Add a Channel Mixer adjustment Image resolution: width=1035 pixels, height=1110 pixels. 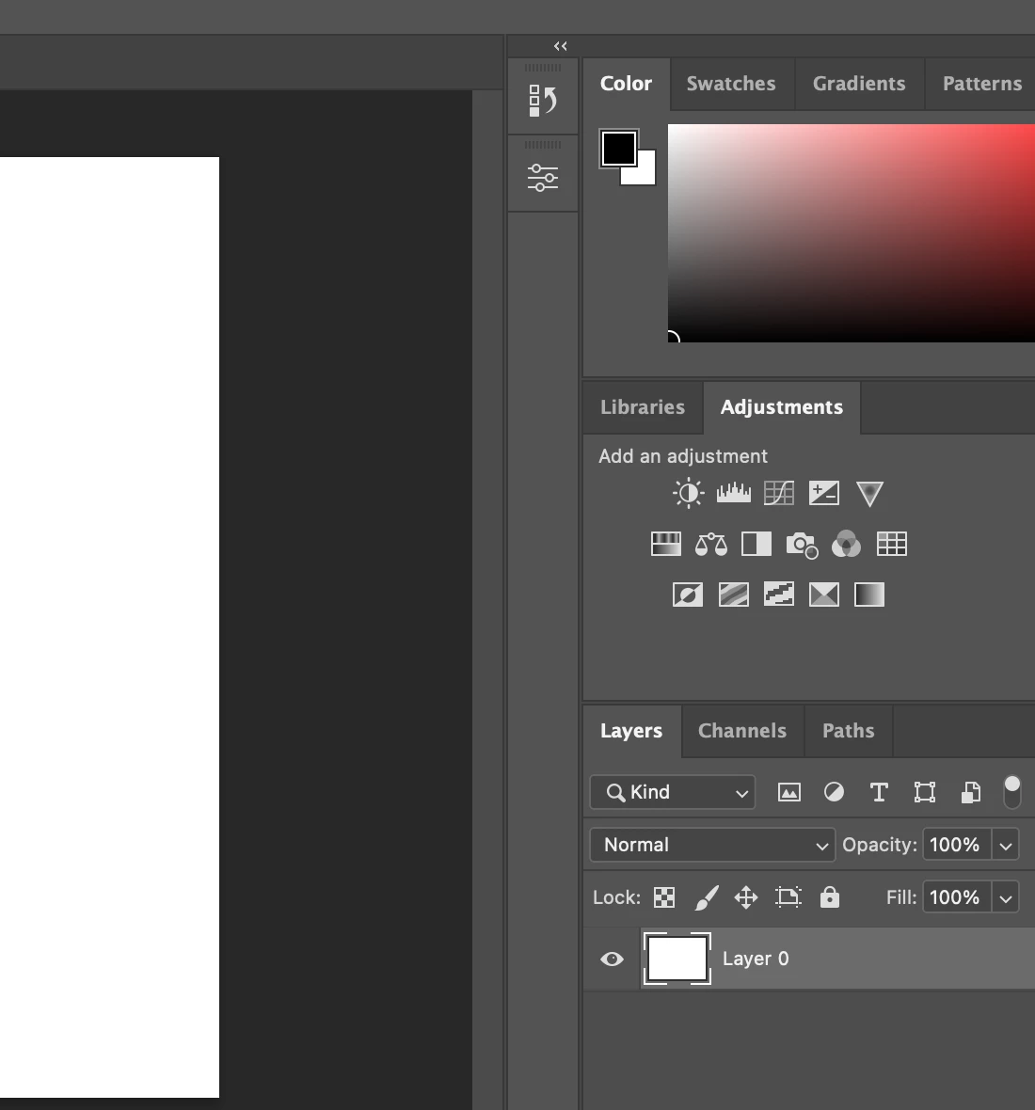[x=846, y=544]
